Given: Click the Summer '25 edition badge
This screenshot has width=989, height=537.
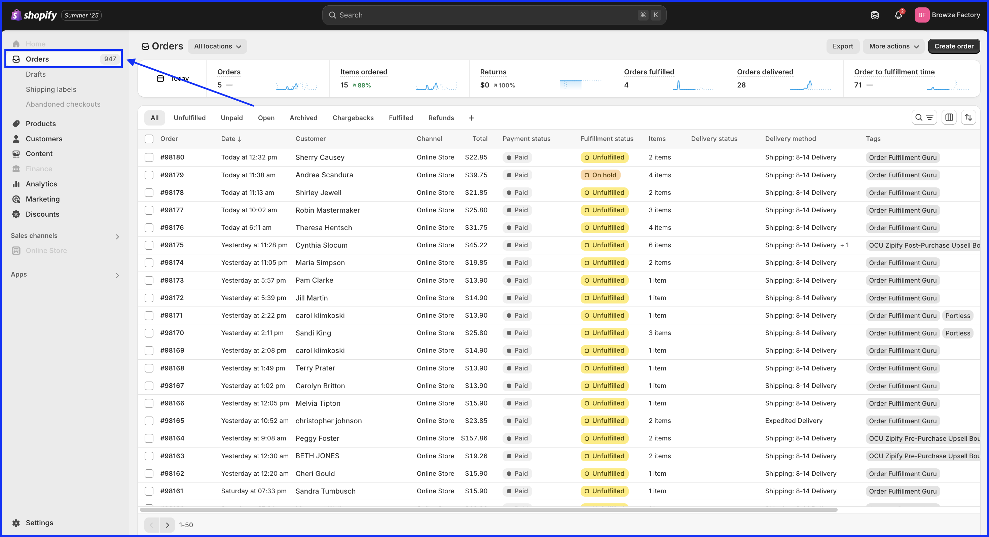Looking at the screenshot, I should [81, 15].
